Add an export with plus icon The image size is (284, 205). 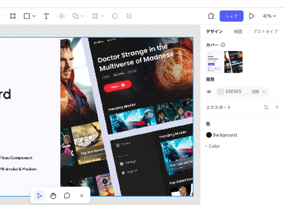click(x=277, y=107)
